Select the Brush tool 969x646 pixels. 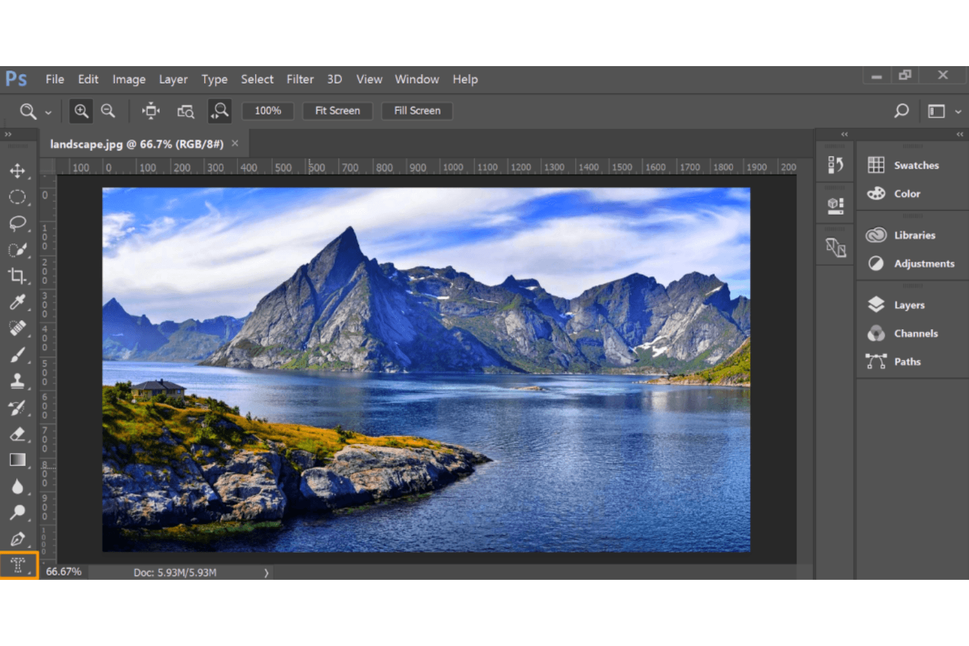pyautogui.click(x=18, y=355)
